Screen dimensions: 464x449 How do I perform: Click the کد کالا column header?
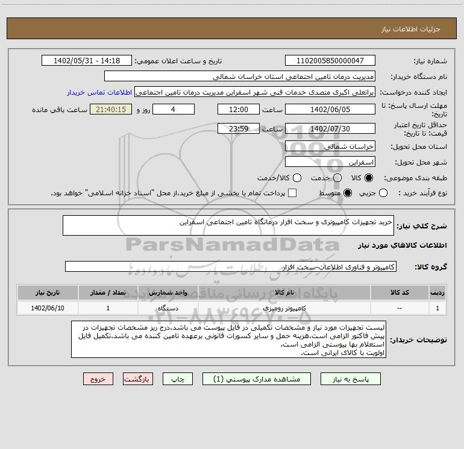pos(400,292)
